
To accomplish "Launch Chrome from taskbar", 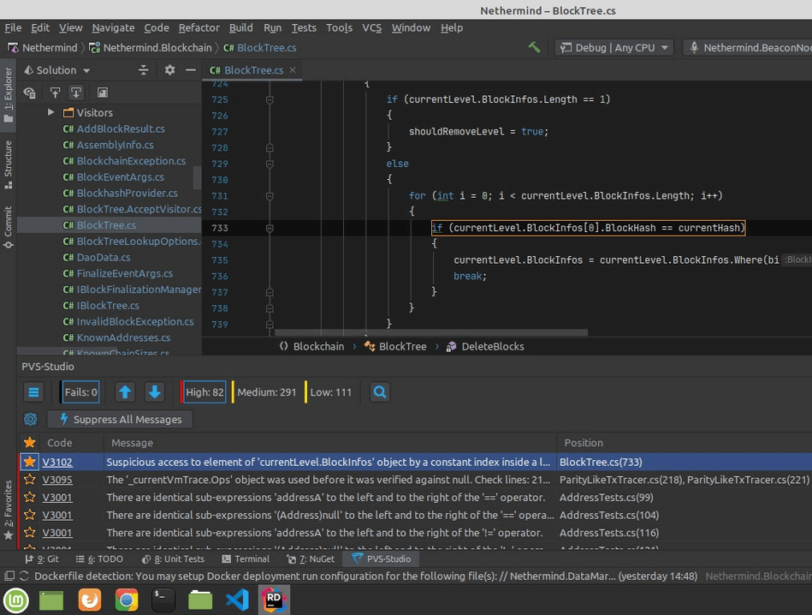I will 127,600.
